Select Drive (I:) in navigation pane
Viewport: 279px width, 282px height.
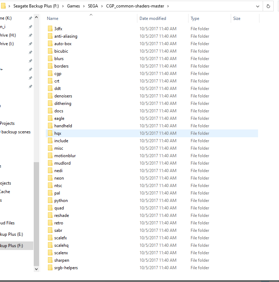7,44
